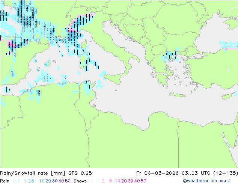Click the 'Snow:' legend label

click(x=80, y=181)
